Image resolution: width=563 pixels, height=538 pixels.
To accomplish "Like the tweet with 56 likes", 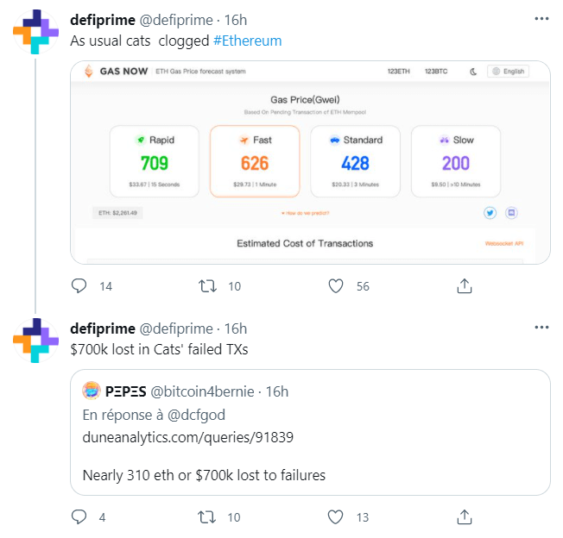I will pos(336,285).
